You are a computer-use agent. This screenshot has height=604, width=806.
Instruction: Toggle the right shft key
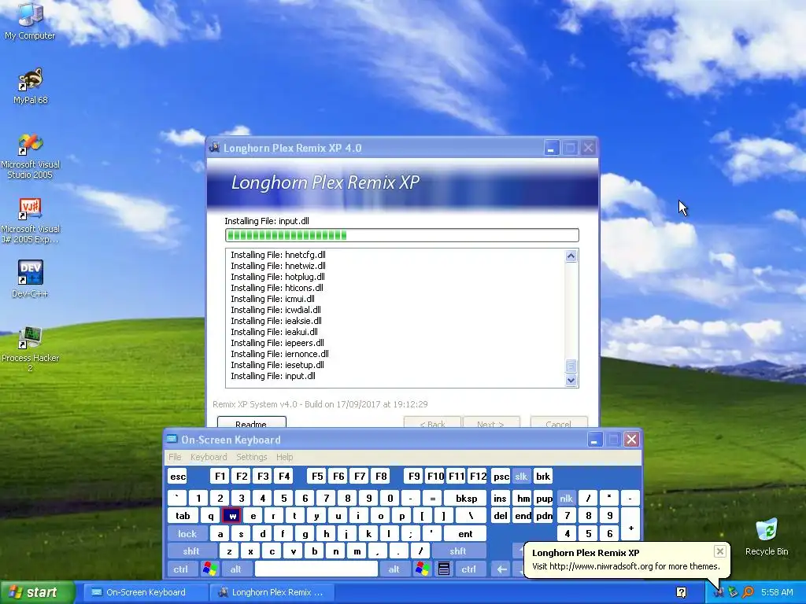pyautogui.click(x=458, y=551)
